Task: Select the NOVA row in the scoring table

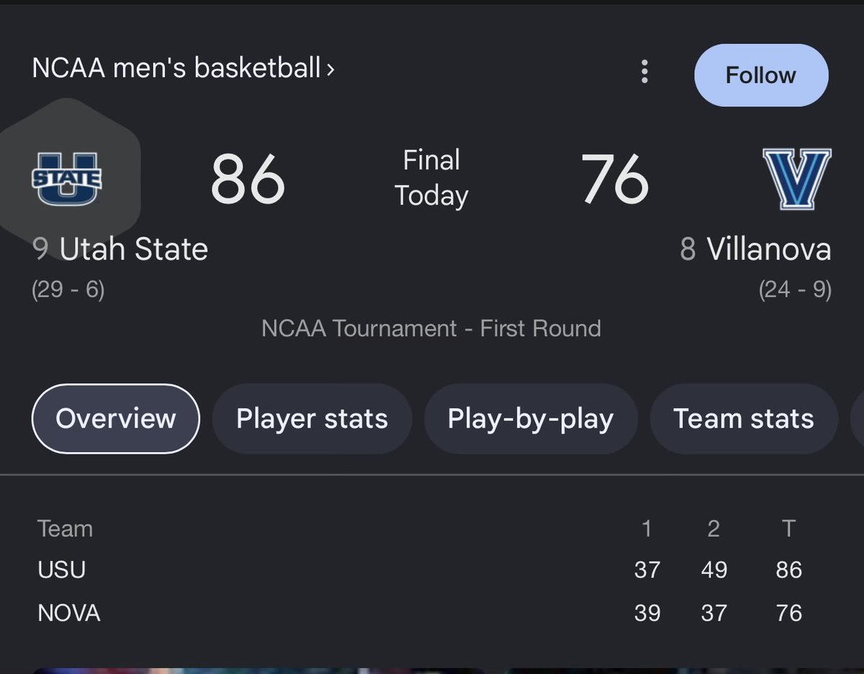Action: pos(69,613)
